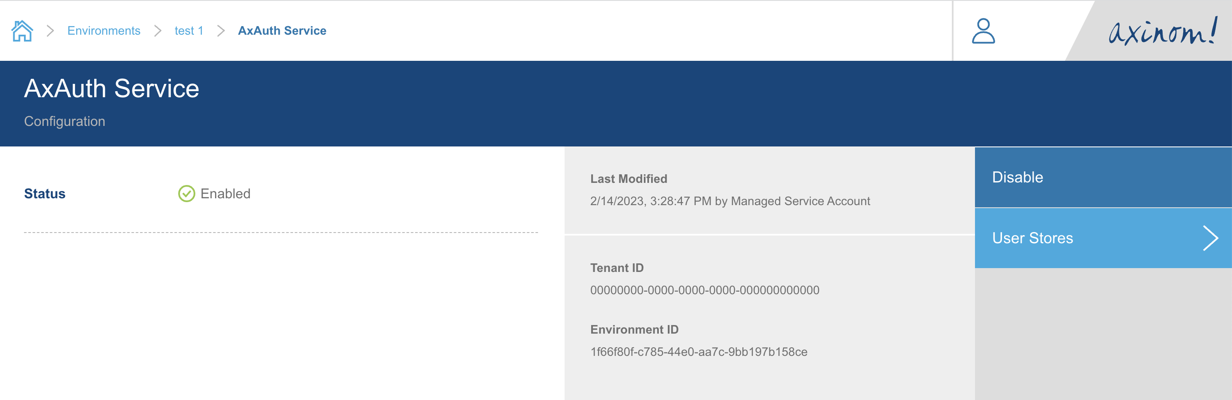Select the Disable action in the sidebar
1232x400 pixels.
coord(1018,177)
